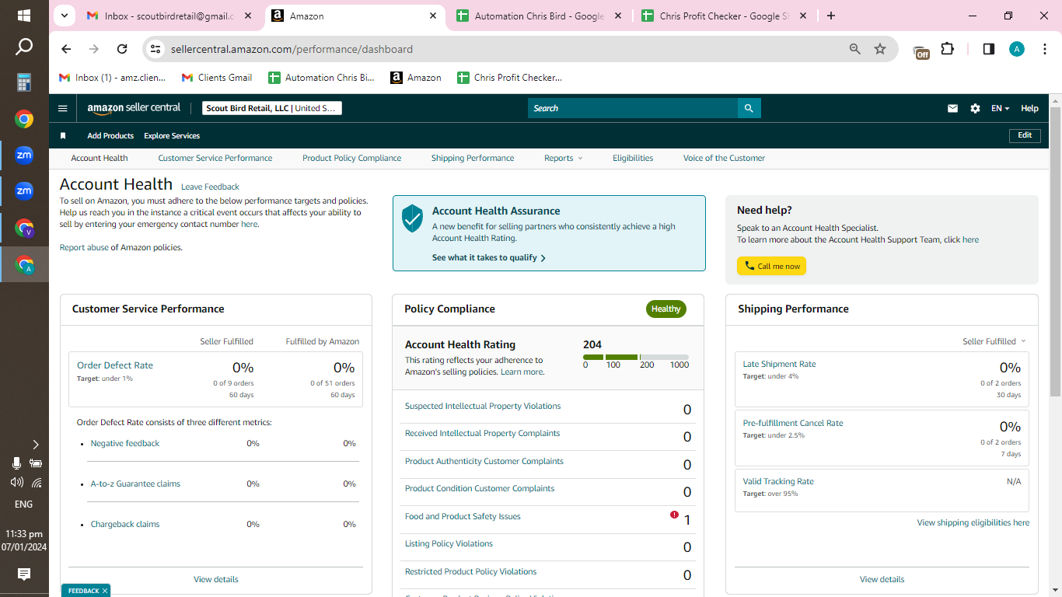Click the Help link in the header
Screen dimensions: 1062x597
1029,109
